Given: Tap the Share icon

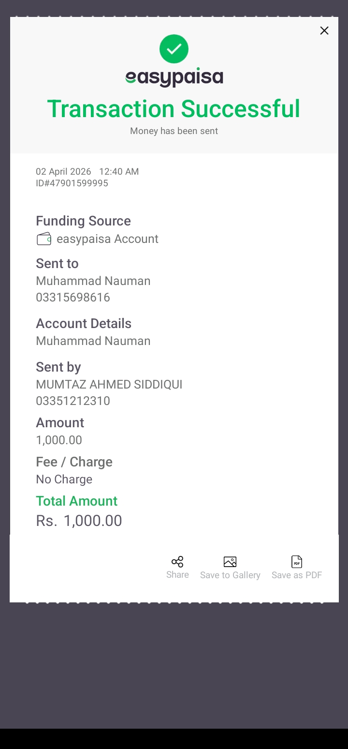Looking at the screenshot, I should point(177,562).
